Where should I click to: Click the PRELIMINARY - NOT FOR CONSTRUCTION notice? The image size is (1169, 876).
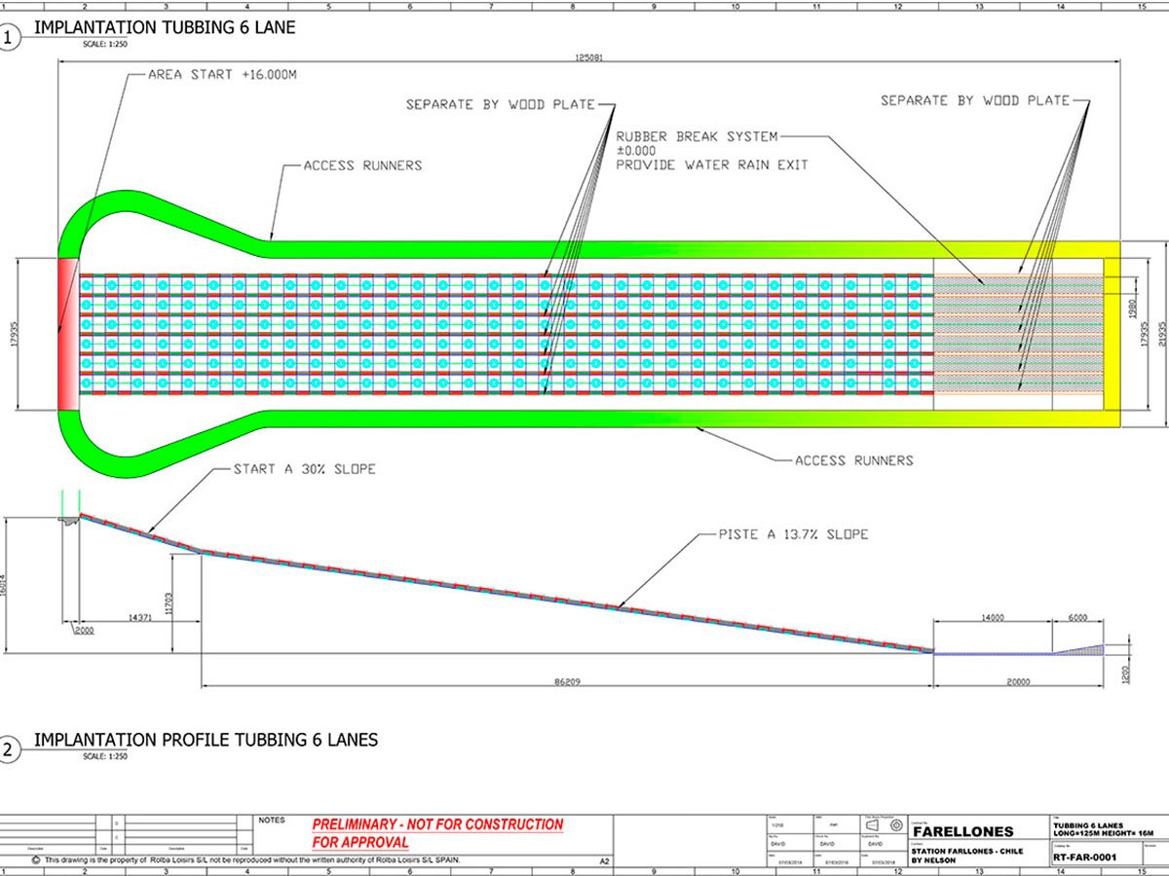click(437, 824)
